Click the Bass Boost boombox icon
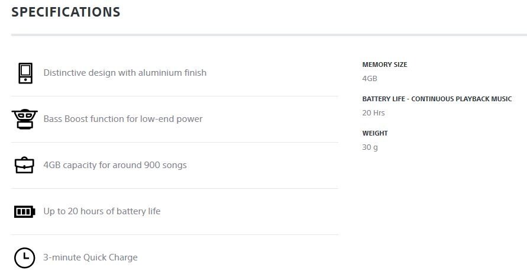 (24, 119)
